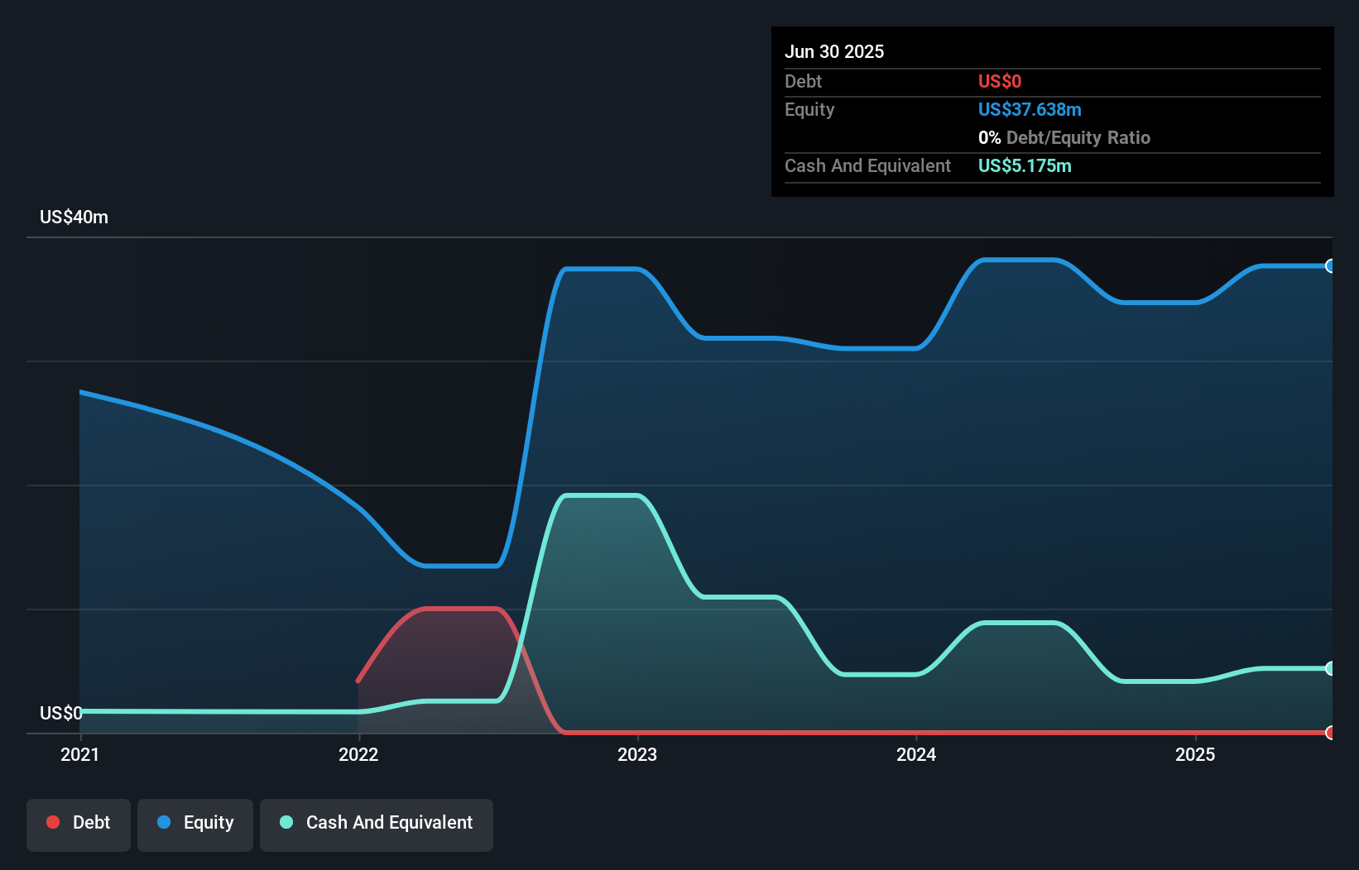
Task: Select the blue Equity endpoint marker on chart
Action: click(x=1329, y=266)
